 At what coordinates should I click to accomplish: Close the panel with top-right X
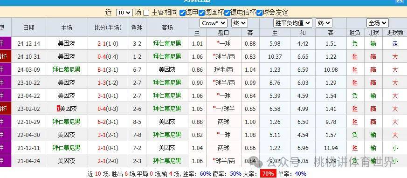click(400, 1)
